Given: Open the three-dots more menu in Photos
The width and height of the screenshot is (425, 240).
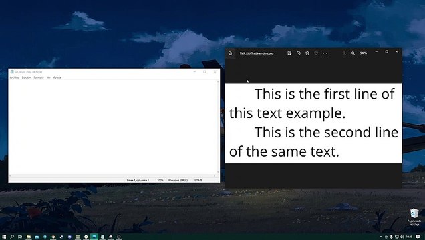Looking at the screenshot, I should pos(325,53).
